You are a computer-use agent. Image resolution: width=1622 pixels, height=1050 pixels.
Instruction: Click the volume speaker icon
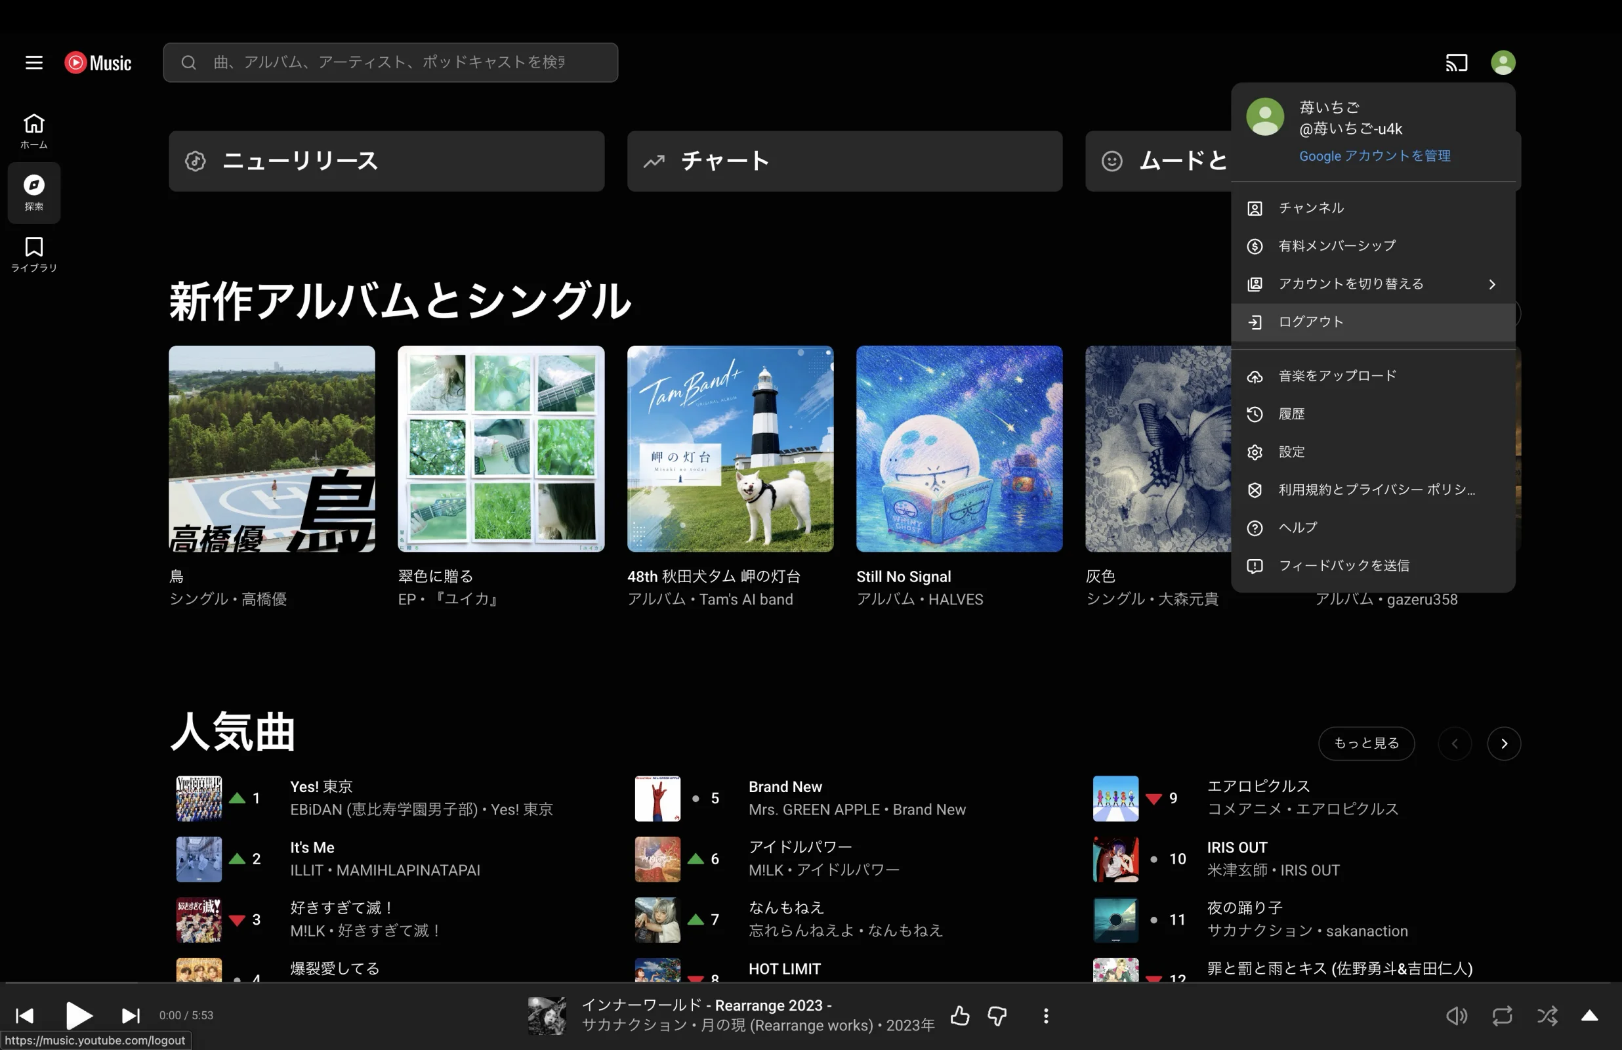[1456, 1016]
